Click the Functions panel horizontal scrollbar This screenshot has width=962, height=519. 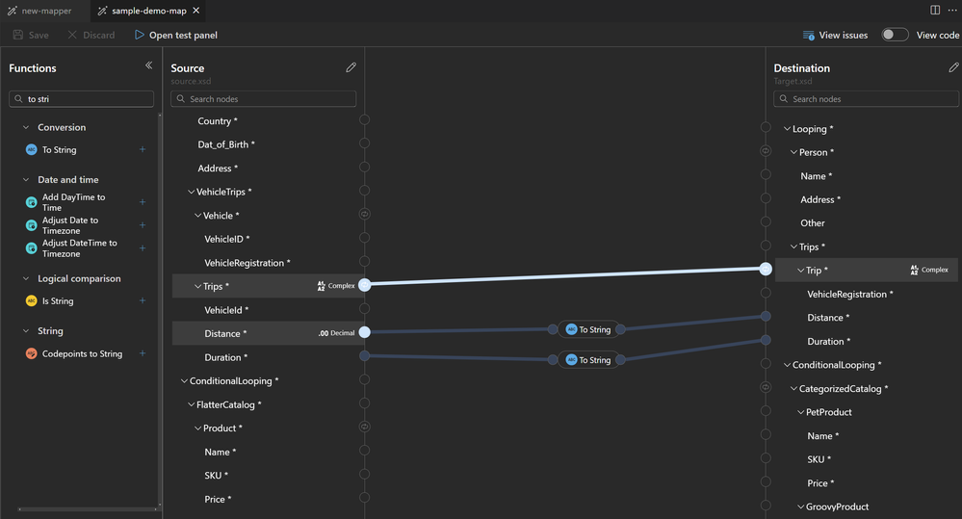(x=87, y=508)
